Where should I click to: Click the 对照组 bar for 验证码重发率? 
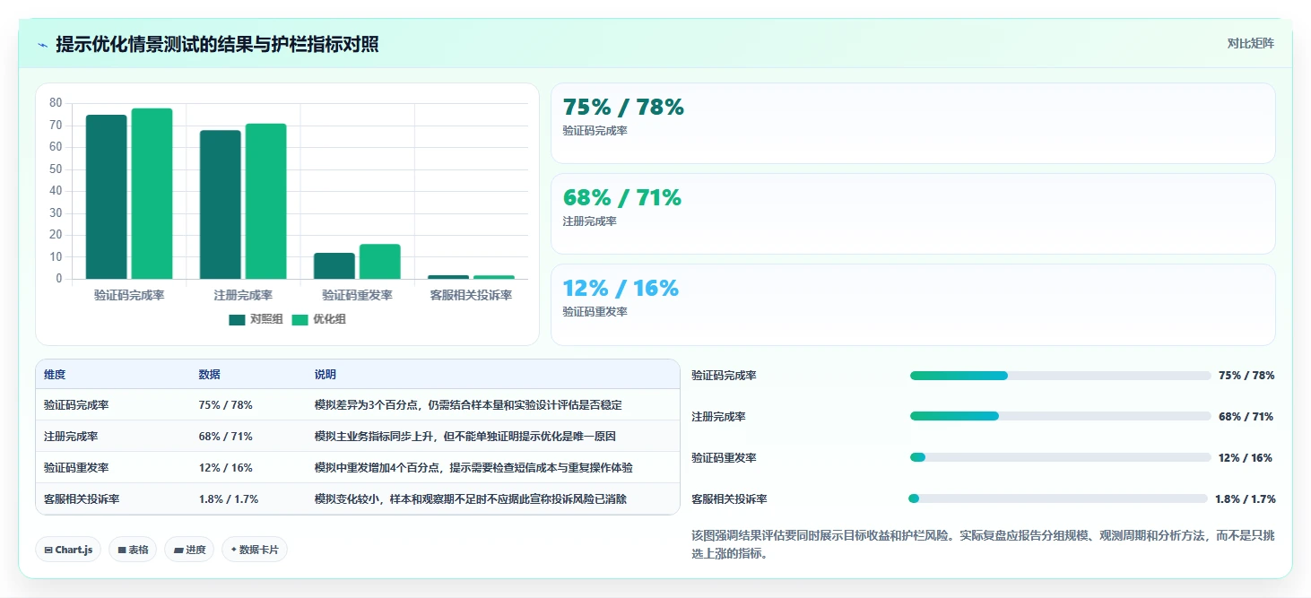coord(334,265)
